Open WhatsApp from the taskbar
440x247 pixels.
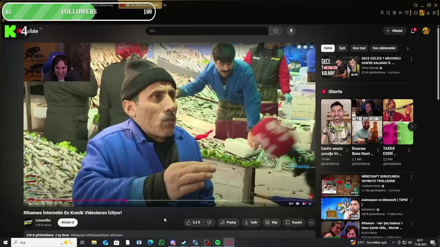[x=162, y=243]
